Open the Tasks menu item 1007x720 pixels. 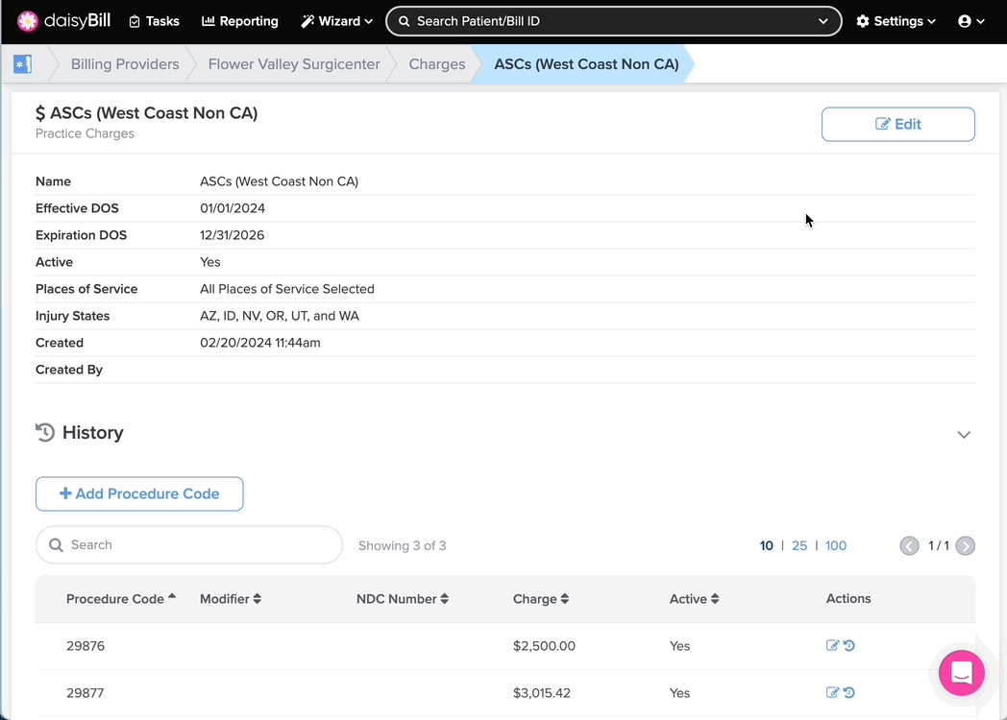click(154, 21)
